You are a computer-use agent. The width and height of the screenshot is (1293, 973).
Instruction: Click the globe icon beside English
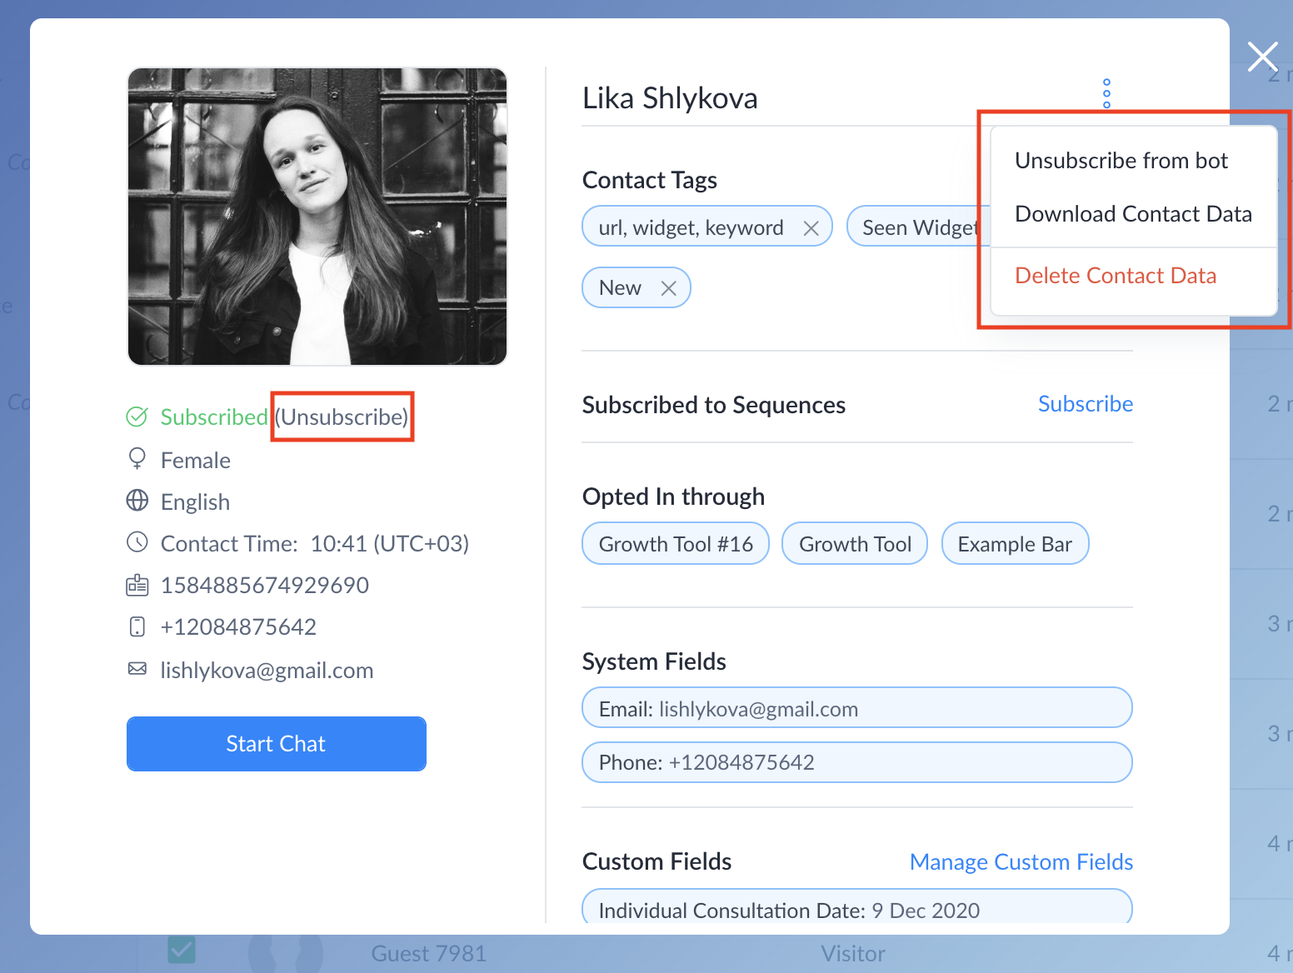pyautogui.click(x=137, y=501)
